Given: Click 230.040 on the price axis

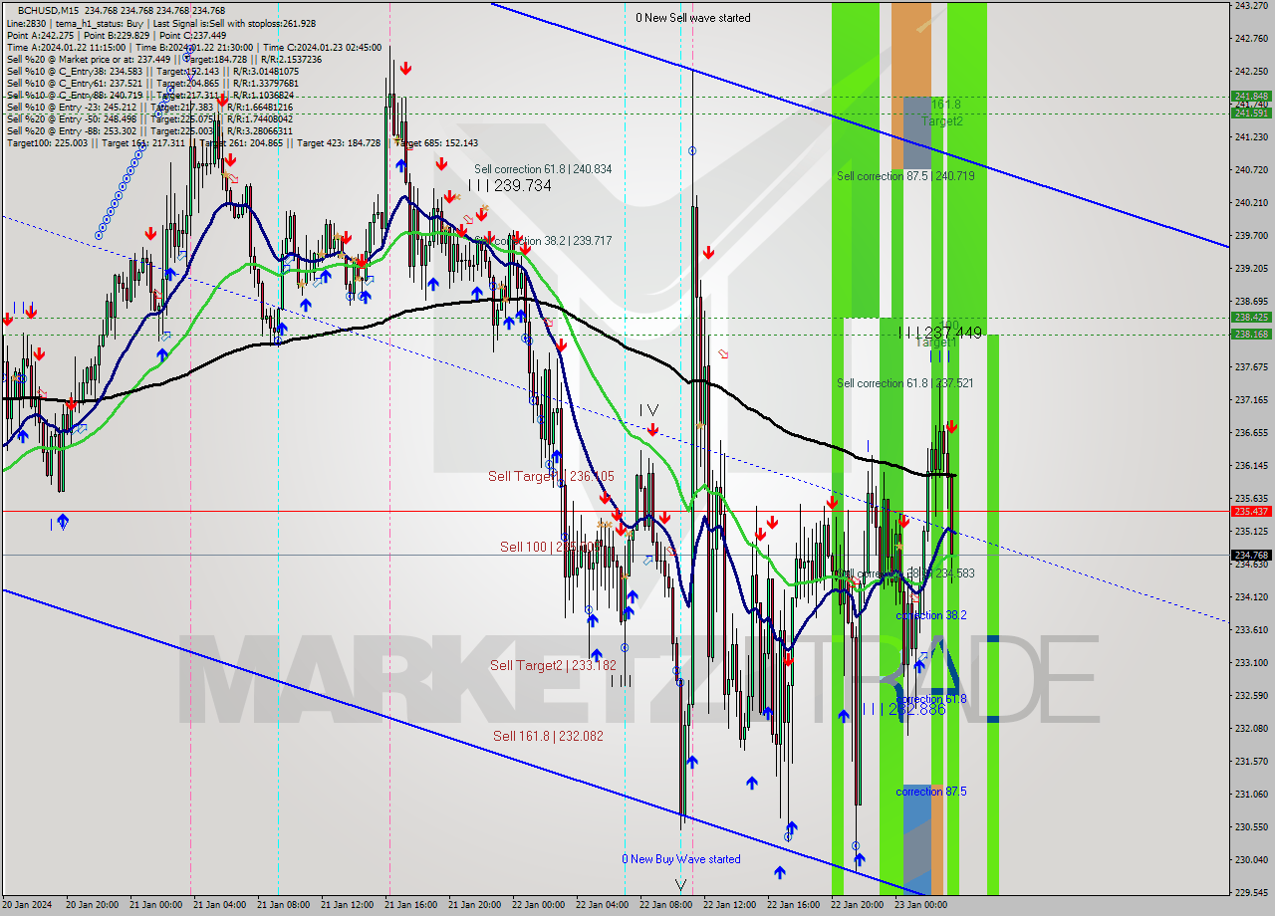Looking at the screenshot, I should tap(1250, 859).
